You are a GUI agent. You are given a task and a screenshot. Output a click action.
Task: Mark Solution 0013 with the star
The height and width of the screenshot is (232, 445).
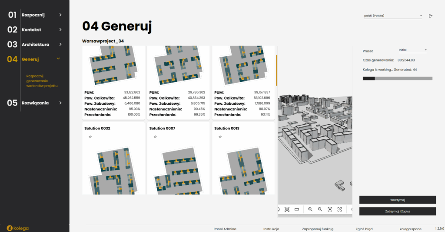pyautogui.click(x=220, y=137)
